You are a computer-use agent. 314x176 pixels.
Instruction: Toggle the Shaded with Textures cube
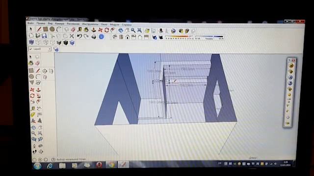click(x=65, y=43)
